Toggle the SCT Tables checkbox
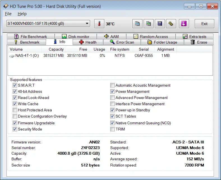 [x=112, y=116]
